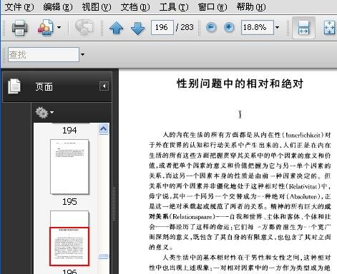Click the 查找 search field
Viewport: 337px width, 274px height.
click(44, 55)
